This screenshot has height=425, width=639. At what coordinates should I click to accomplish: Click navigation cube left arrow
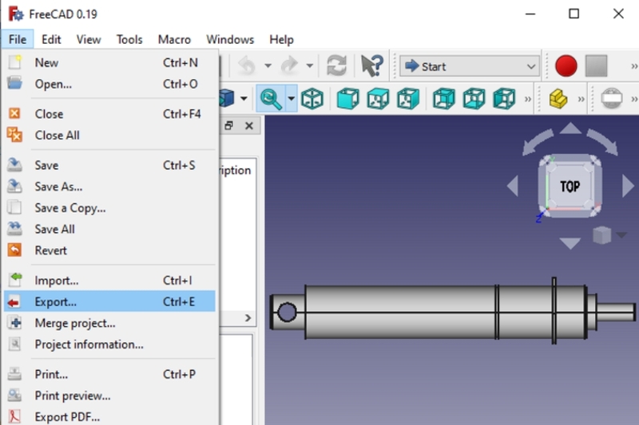click(x=513, y=186)
